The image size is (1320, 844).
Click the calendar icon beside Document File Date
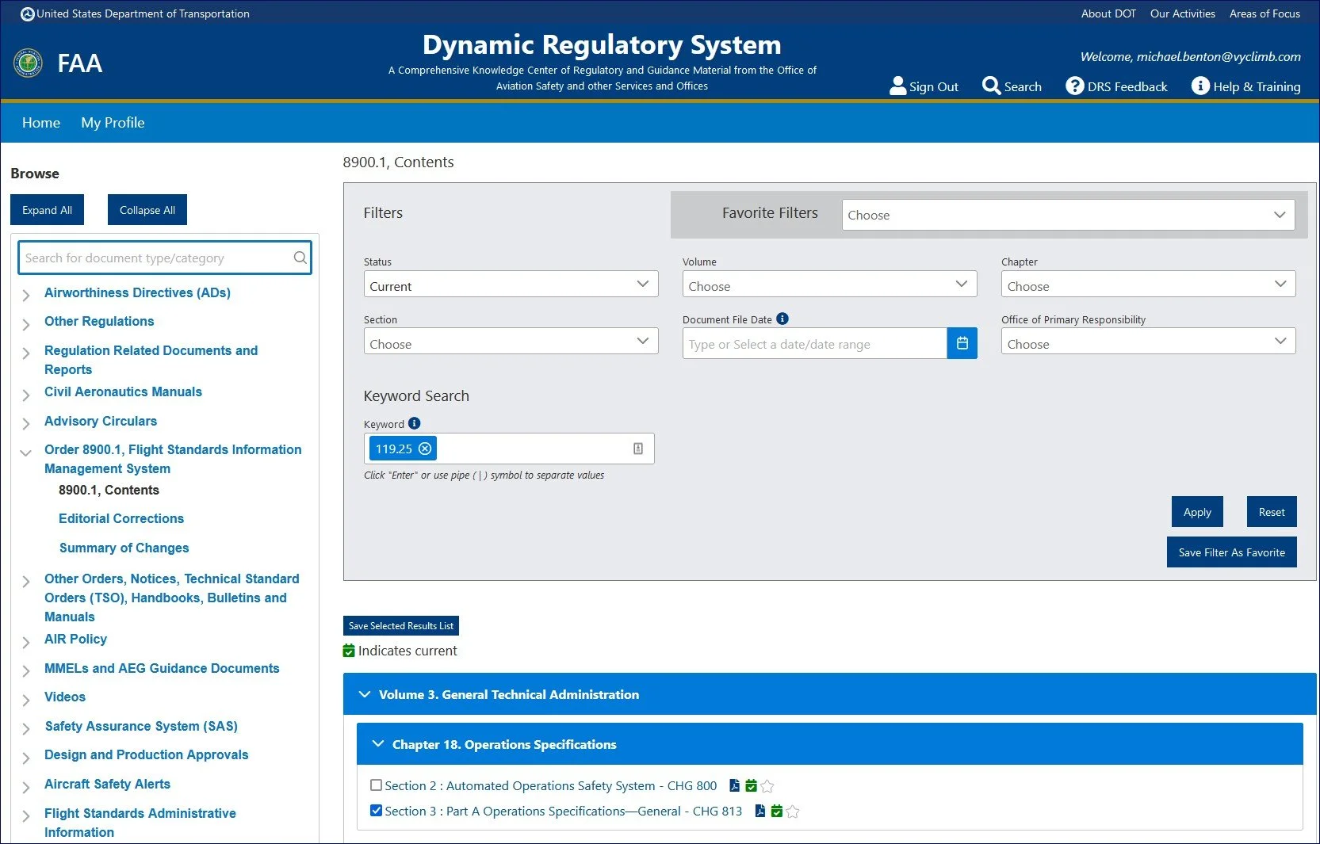[x=962, y=343]
